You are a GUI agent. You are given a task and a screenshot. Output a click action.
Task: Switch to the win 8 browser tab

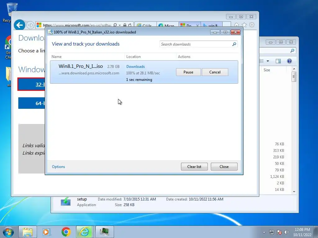(211, 25)
